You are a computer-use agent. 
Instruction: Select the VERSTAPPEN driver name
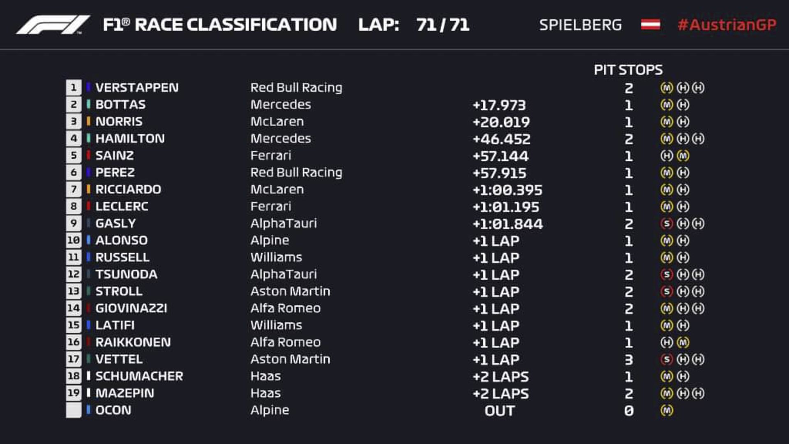point(137,88)
